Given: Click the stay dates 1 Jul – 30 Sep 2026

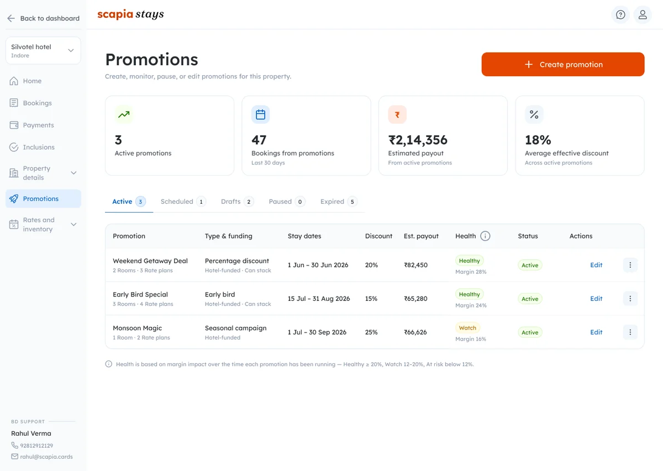Looking at the screenshot, I should point(317,332).
